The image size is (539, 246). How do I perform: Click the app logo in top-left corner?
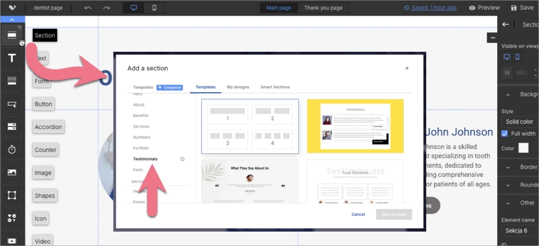click(13, 8)
